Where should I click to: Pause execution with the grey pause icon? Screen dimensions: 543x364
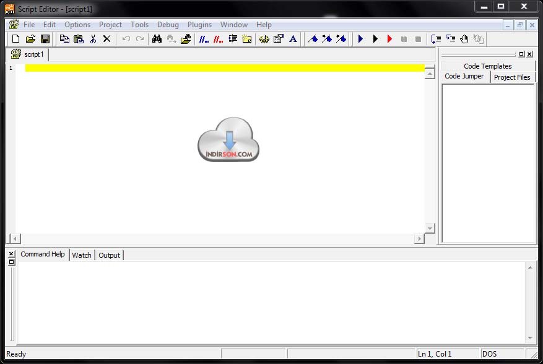point(404,39)
